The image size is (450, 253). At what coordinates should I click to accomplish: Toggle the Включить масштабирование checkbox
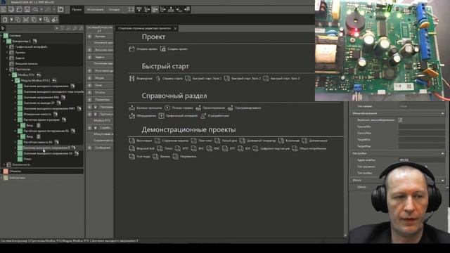tap(400, 120)
